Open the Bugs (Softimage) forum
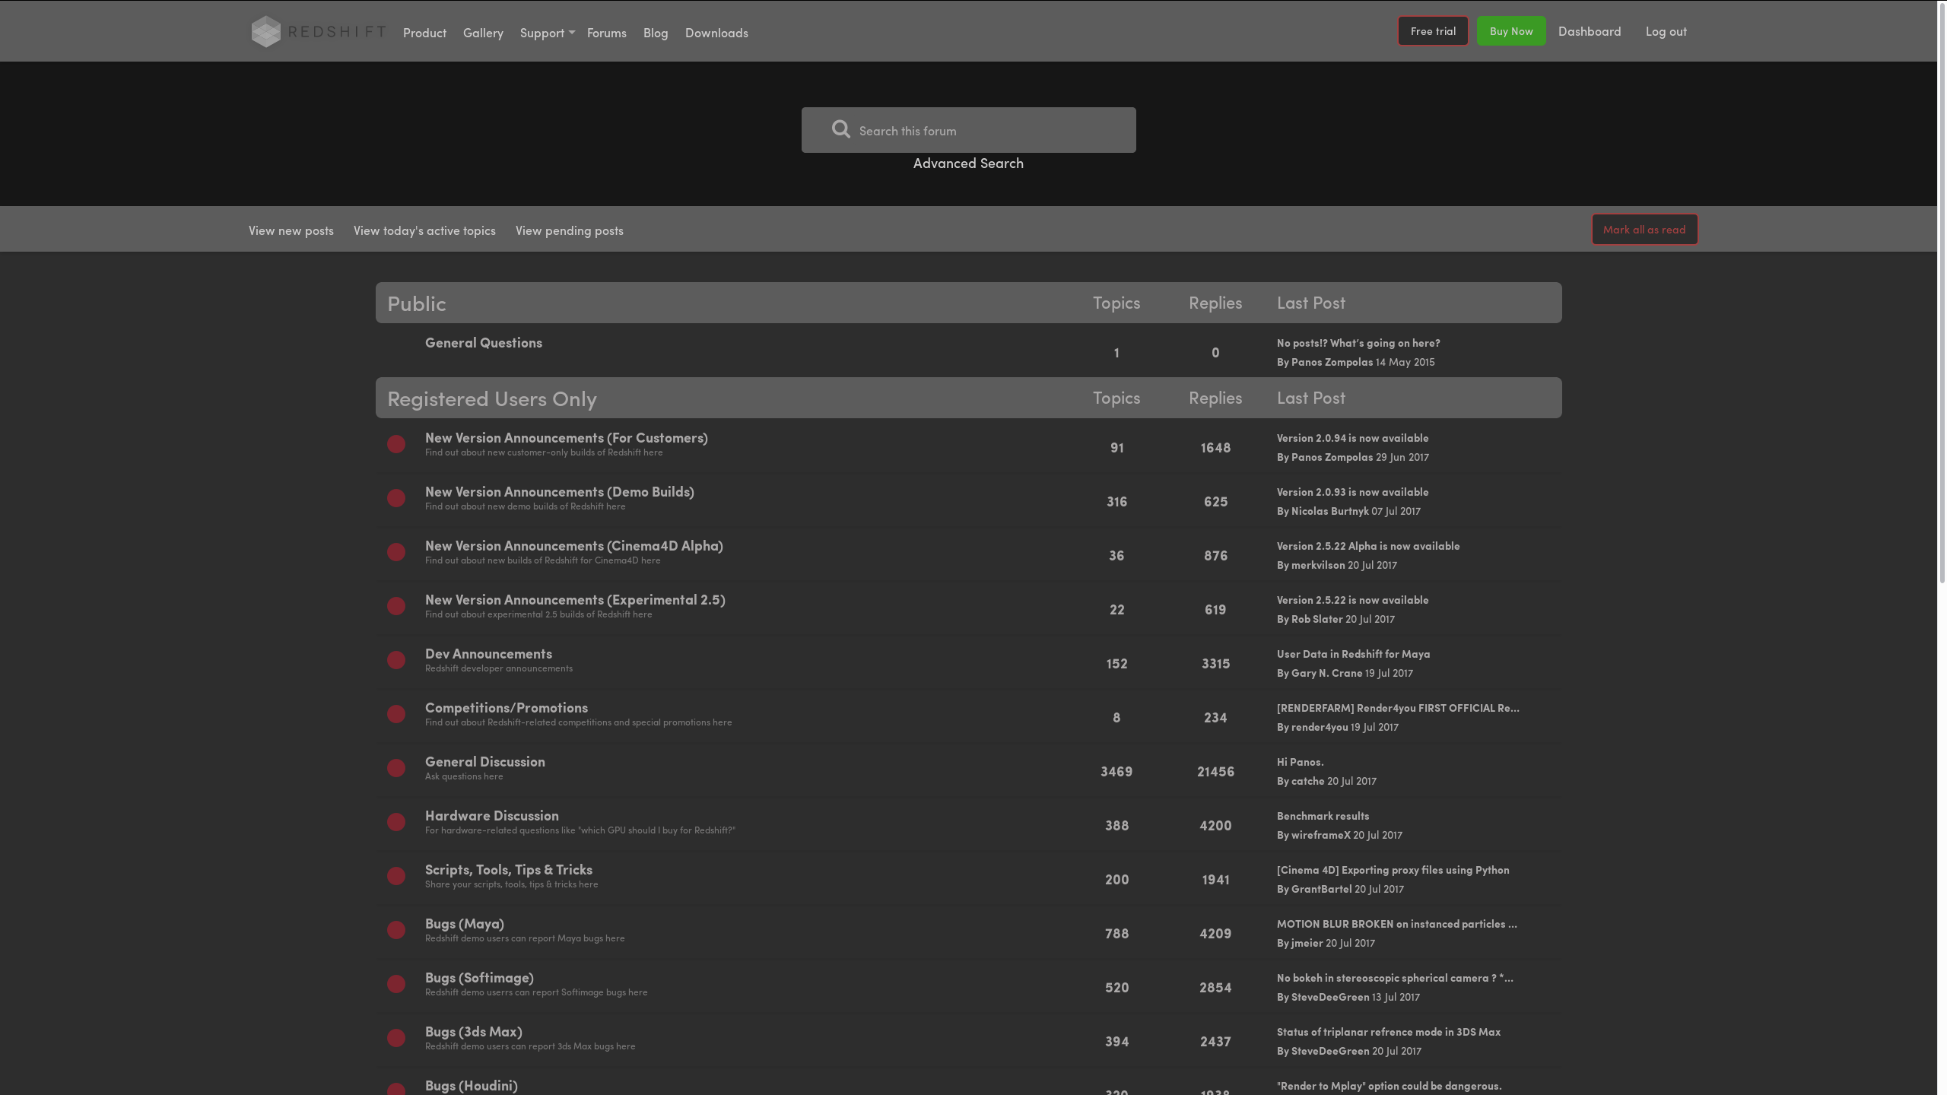Viewport: 1947px width, 1095px height. pos(479,978)
